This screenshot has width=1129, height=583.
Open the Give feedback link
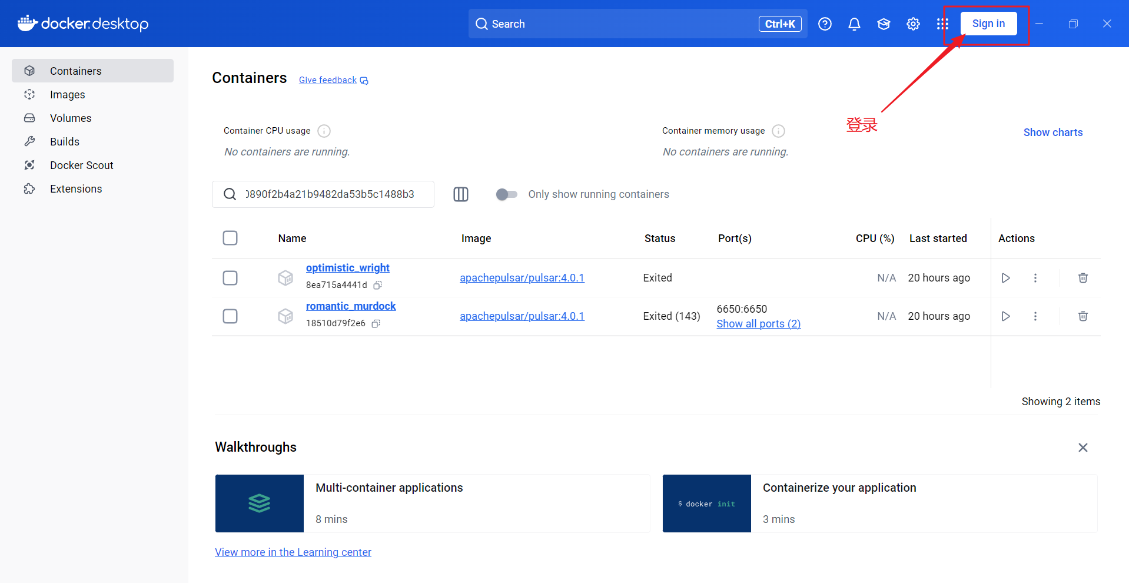[328, 80]
